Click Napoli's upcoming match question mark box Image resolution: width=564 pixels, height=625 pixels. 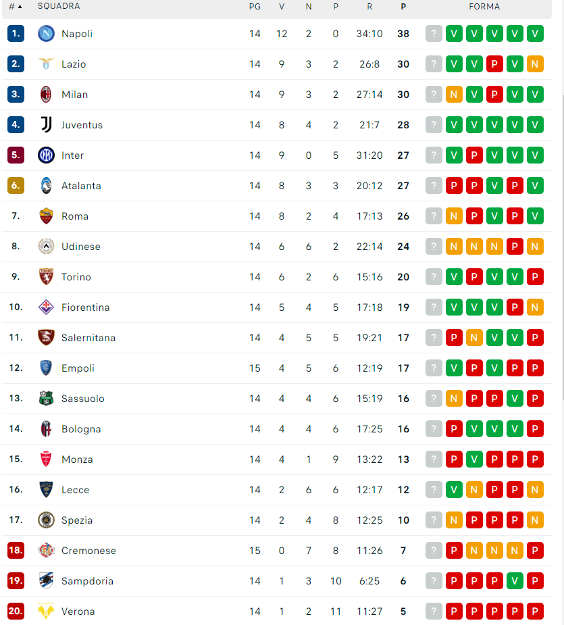(x=434, y=34)
